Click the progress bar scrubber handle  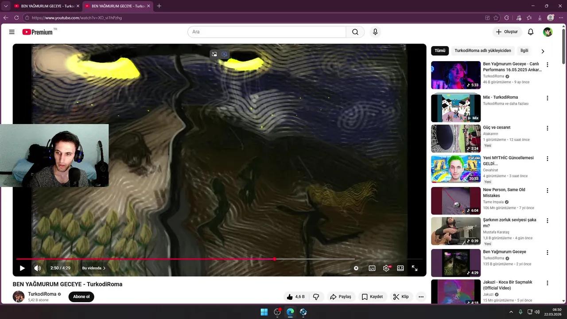tap(275, 259)
